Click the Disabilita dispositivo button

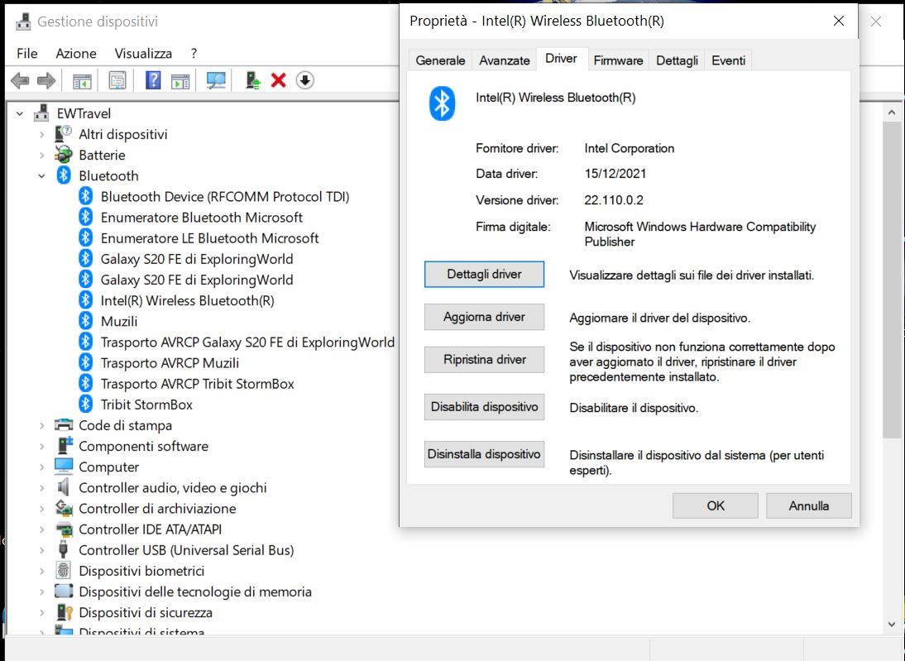click(x=484, y=407)
